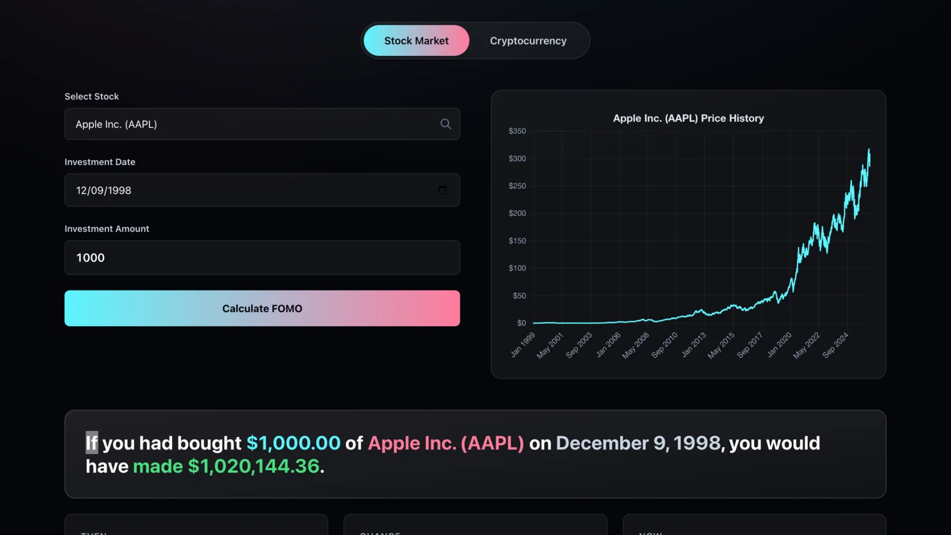Click the Jan 2013 x-axis label

(694, 345)
